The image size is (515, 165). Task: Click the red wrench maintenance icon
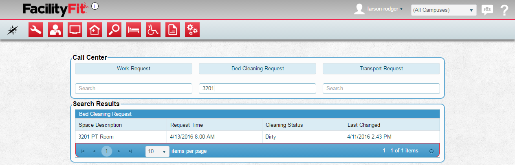(36, 30)
